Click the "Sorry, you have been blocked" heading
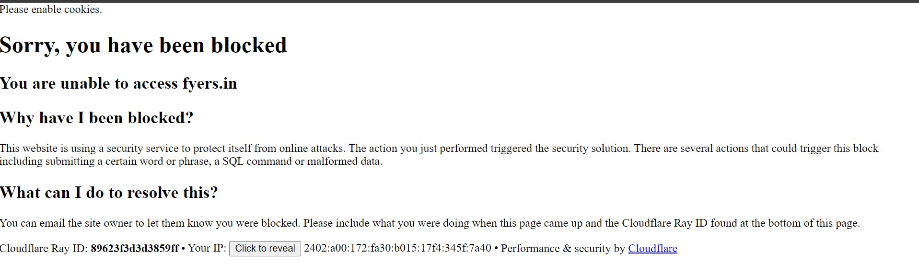Screen dimensions: 919x265 [143, 46]
